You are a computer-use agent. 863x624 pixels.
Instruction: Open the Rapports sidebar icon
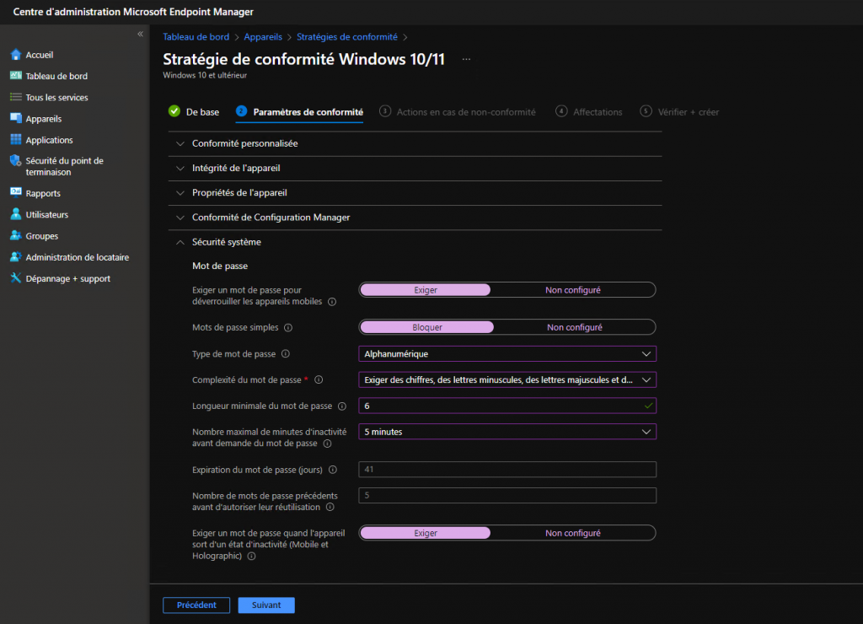(16, 193)
